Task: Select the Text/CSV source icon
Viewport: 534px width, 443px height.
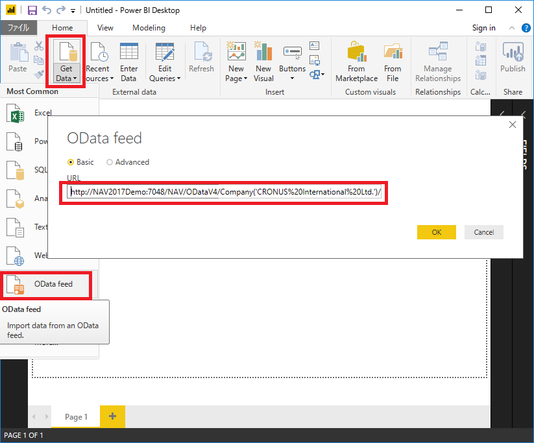Action: click(15, 228)
